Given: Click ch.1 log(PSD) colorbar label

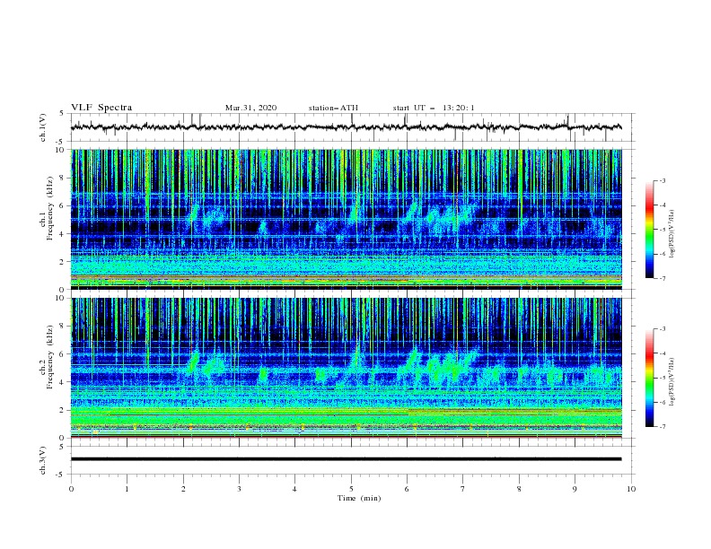Looking at the screenshot, I should (672, 234).
